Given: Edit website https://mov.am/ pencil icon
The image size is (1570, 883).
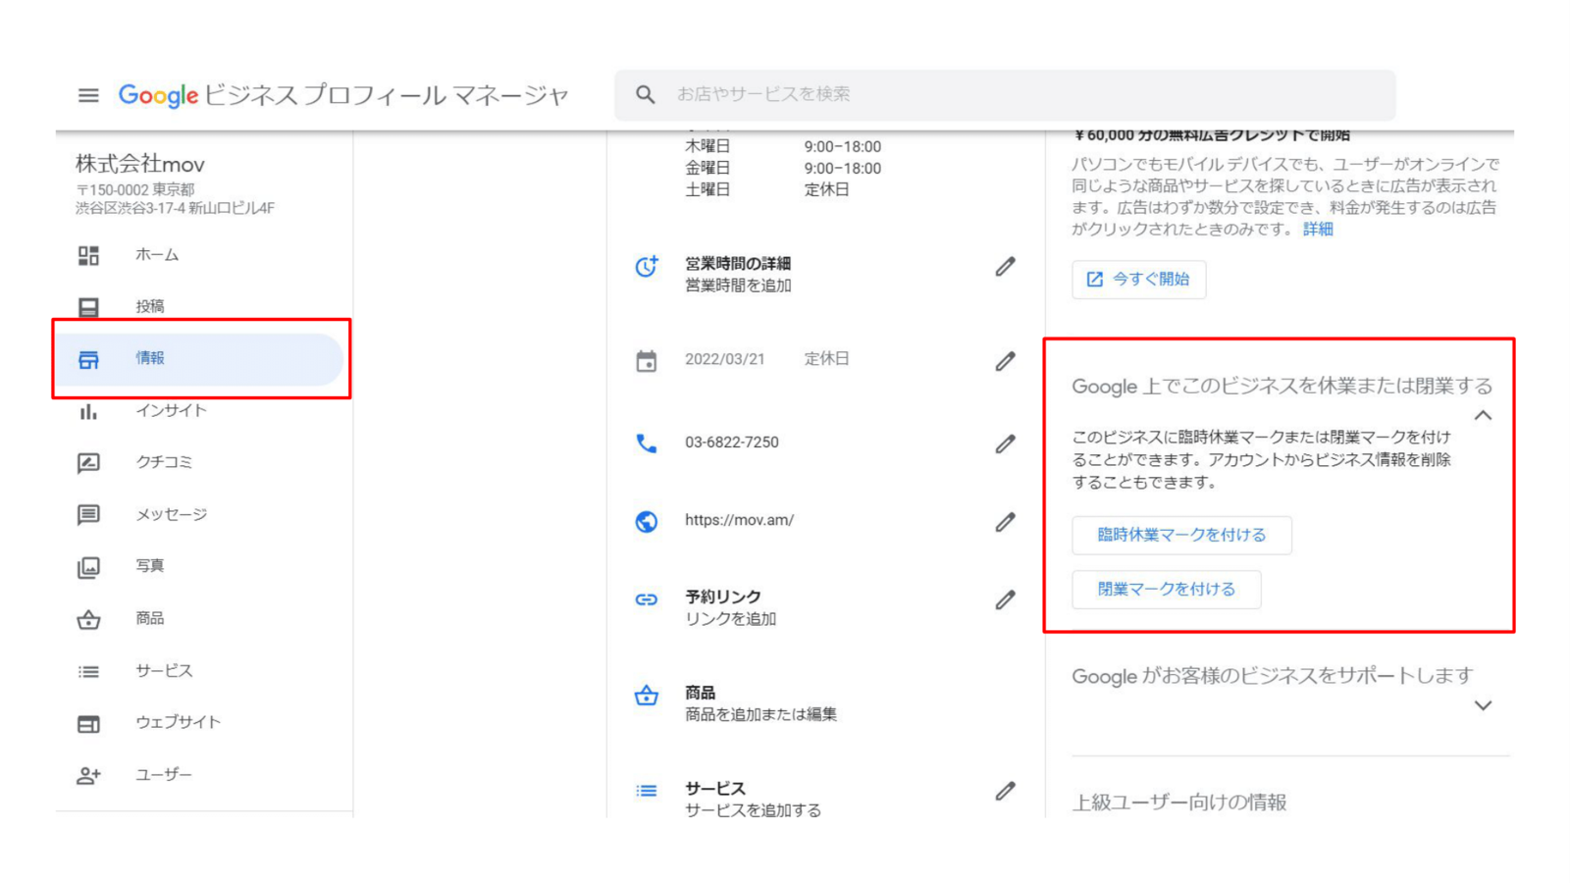Looking at the screenshot, I should (x=1005, y=522).
